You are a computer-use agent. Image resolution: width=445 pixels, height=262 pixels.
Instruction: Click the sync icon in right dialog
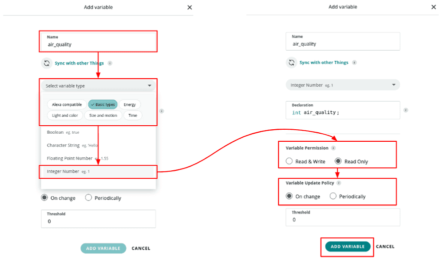[x=291, y=63]
